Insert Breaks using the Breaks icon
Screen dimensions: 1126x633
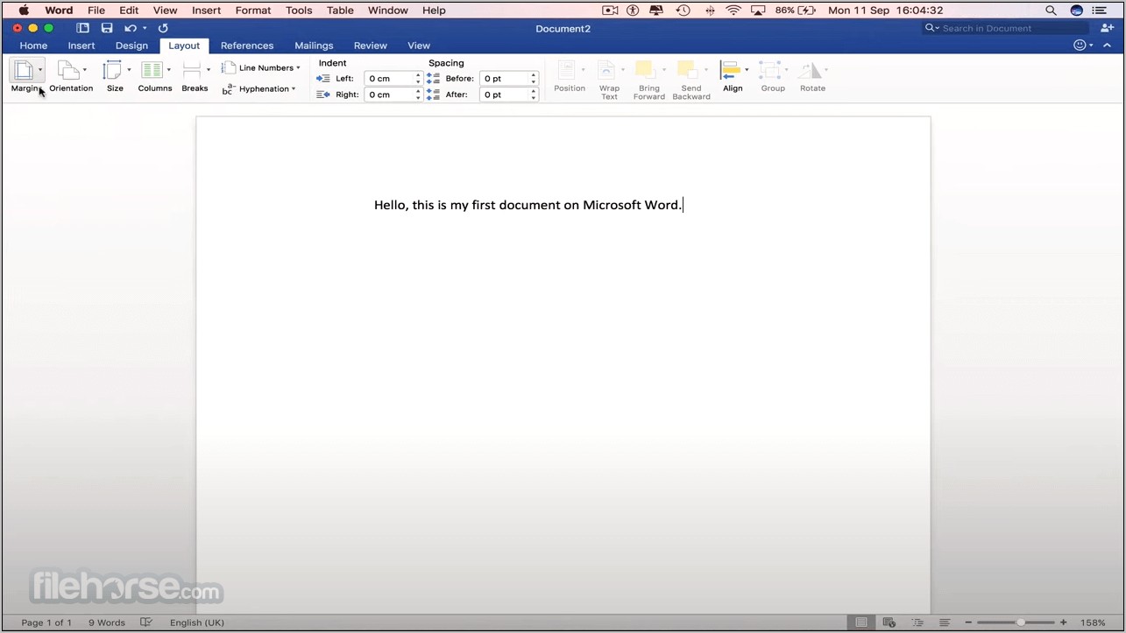192,70
